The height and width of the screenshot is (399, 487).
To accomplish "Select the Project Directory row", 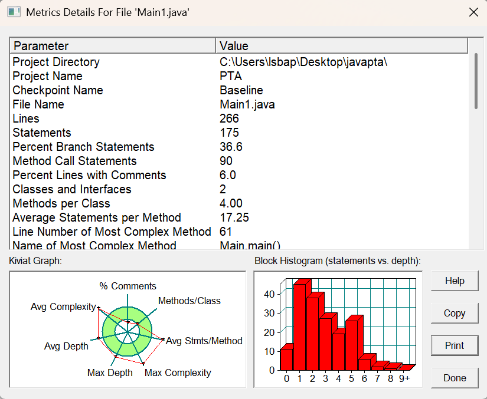I will tap(239, 62).
